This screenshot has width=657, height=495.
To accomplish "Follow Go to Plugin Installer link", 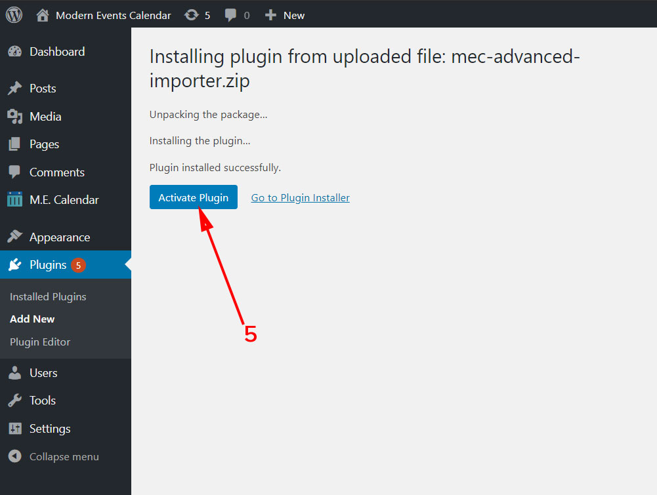I will [300, 197].
